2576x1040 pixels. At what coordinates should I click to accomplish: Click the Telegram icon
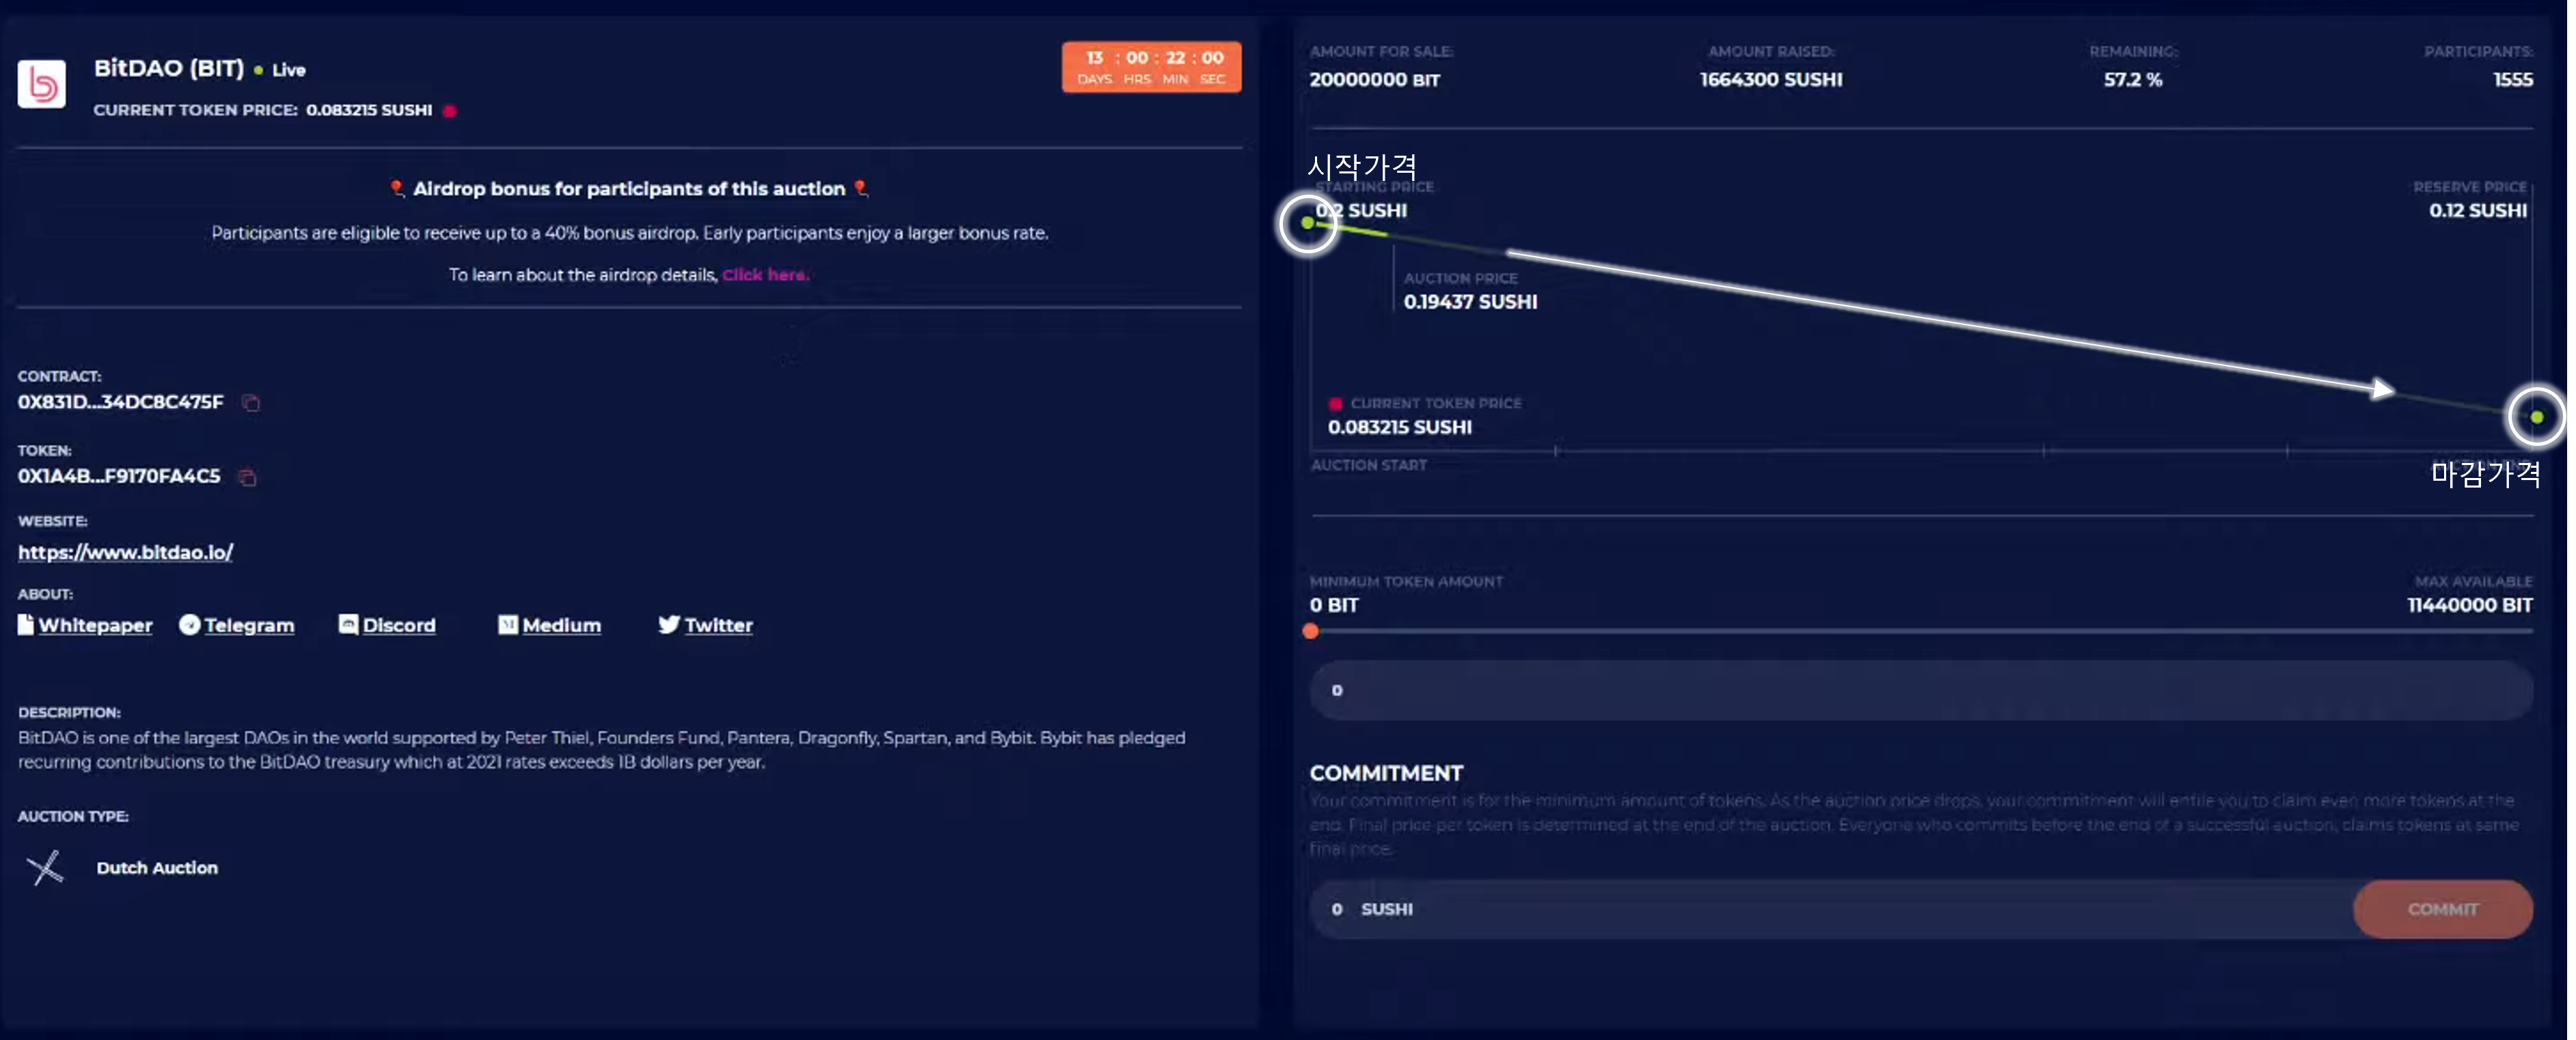click(189, 624)
